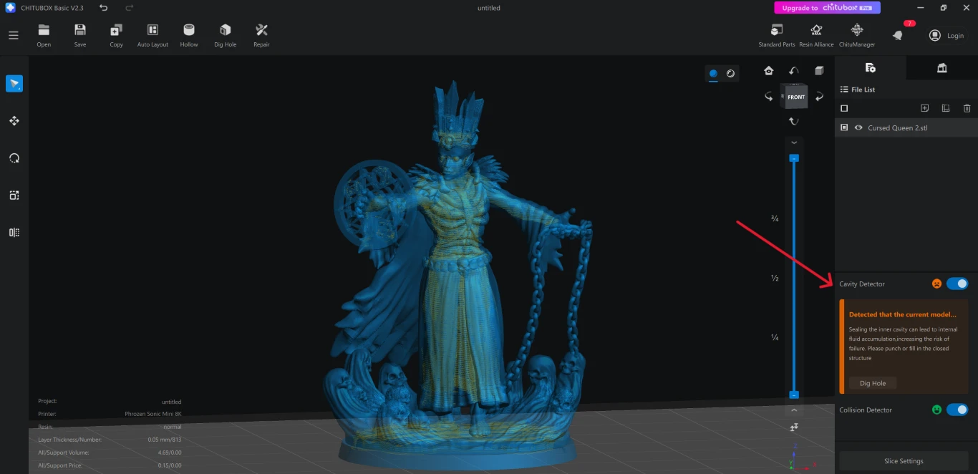Rotate view left with curved arrow

coord(769,96)
